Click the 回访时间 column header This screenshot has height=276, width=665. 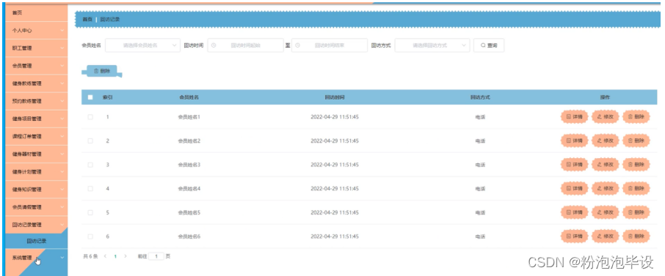(x=335, y=97)
